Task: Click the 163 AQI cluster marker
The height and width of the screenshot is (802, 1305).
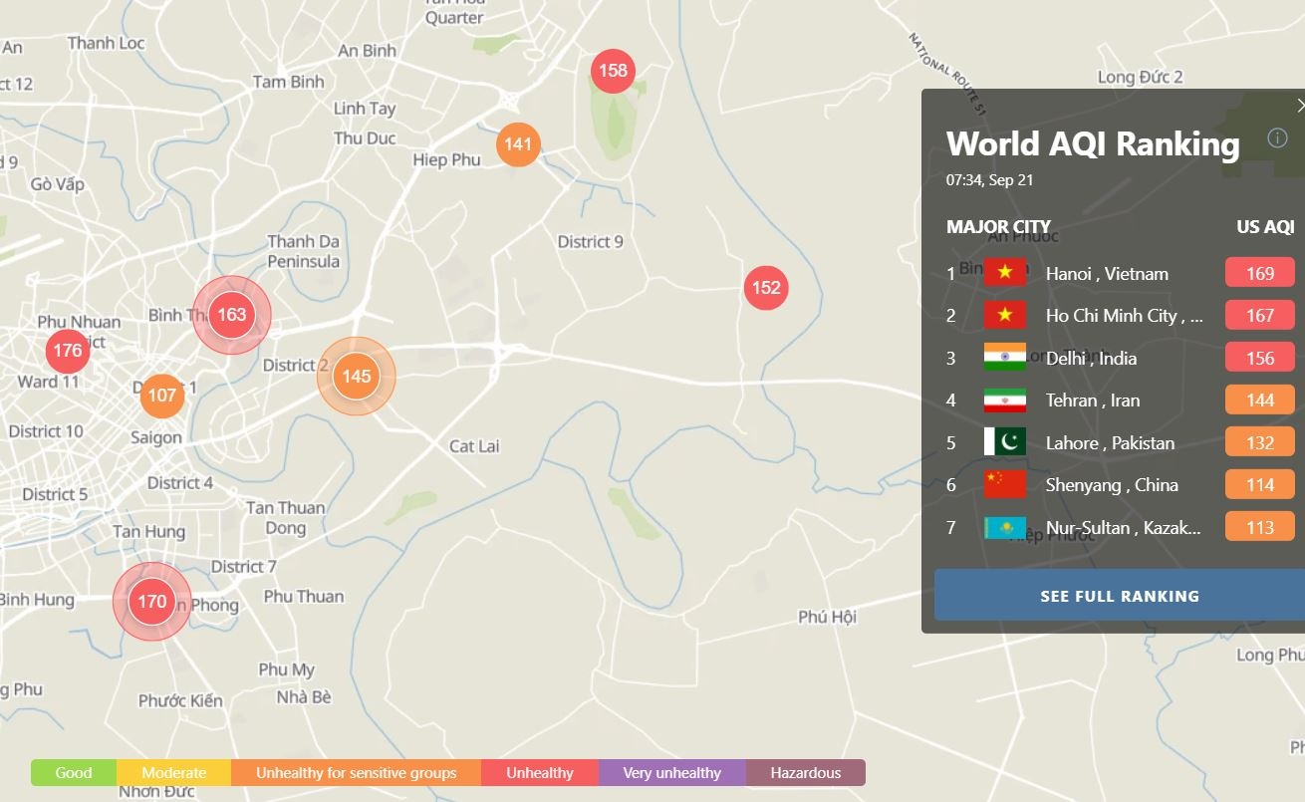Action: point(231,315)
